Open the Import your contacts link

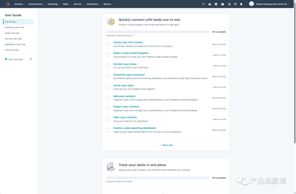coord(126,106)
